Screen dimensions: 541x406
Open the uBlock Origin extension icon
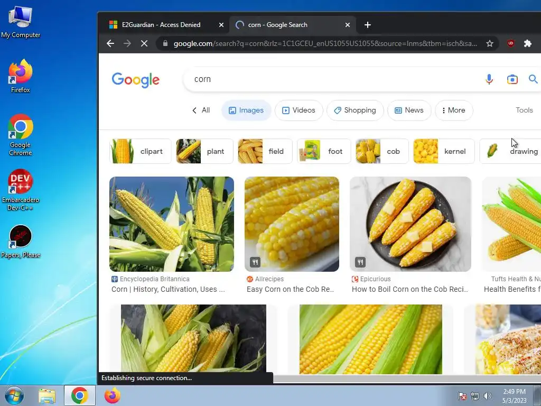point(511,43)
